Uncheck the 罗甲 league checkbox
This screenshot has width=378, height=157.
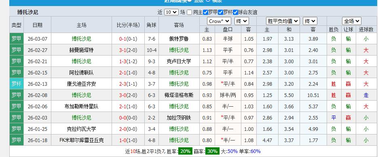click(x=206, y=12)
